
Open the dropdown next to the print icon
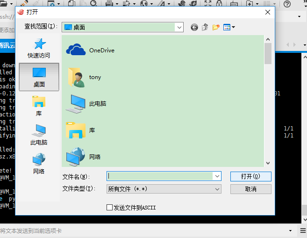pyautogui.click(x=117, y=4)
